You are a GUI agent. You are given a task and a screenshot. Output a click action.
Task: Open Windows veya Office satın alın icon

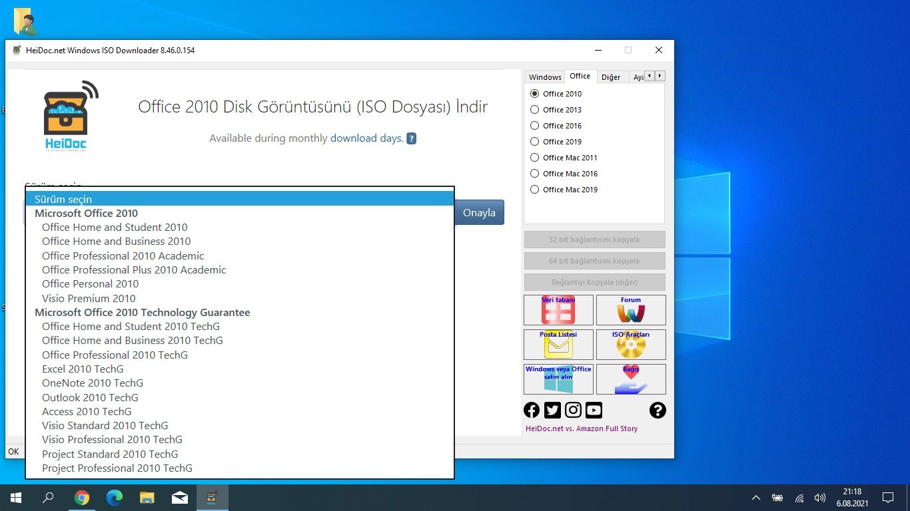point(558,379)
